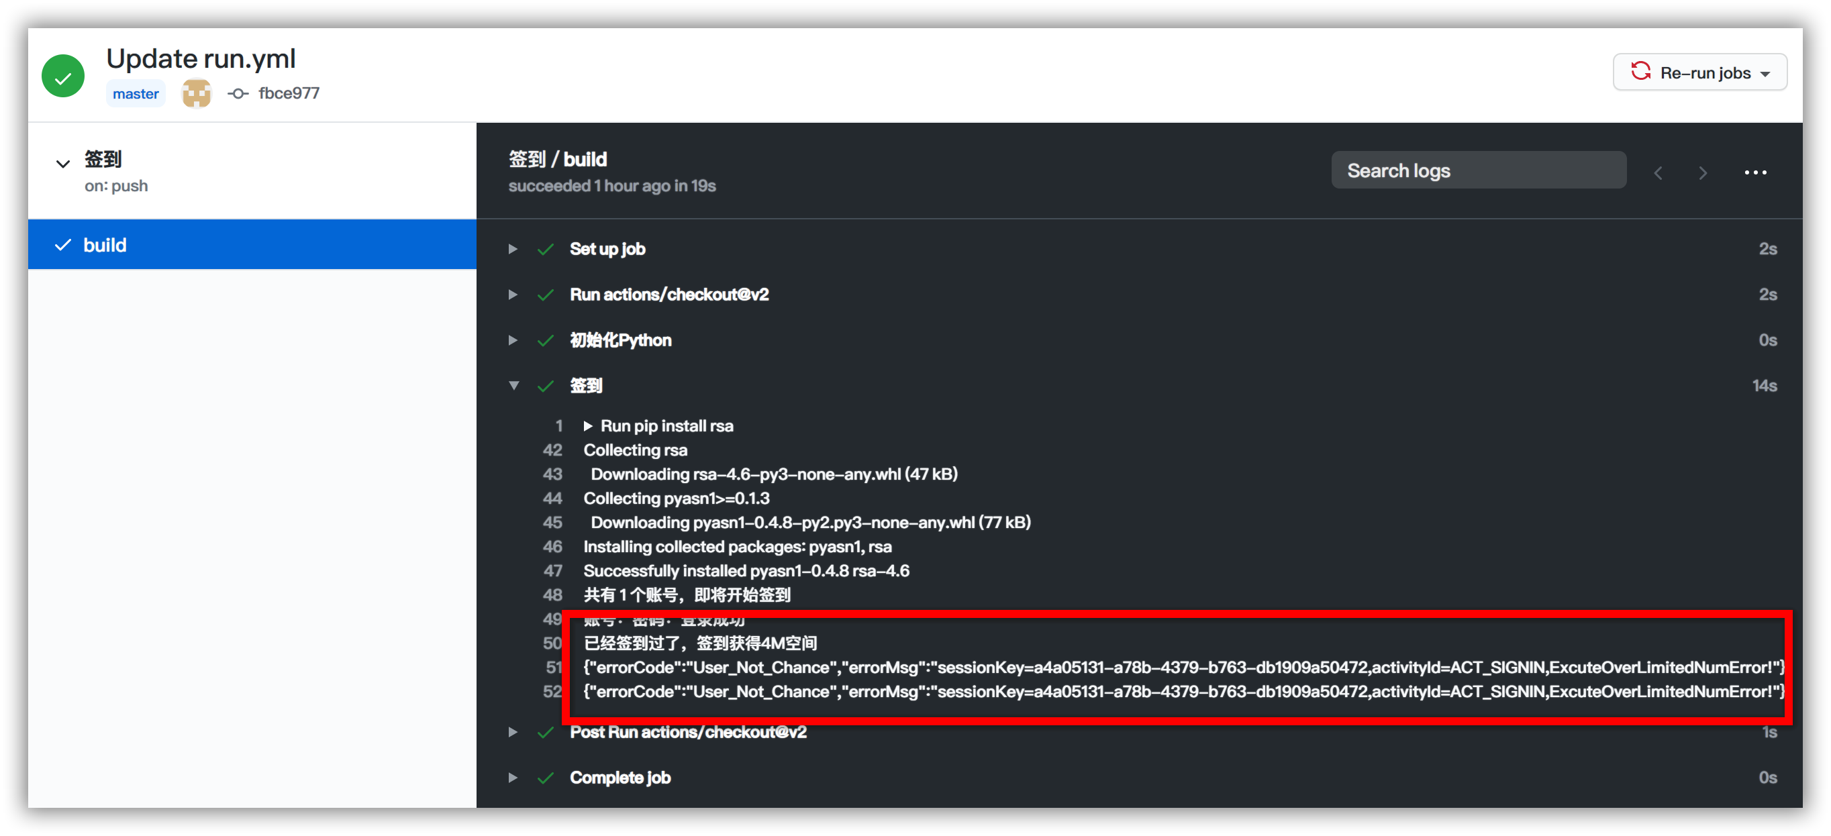Expand the Run actions/checkout@v2 step

513,294
